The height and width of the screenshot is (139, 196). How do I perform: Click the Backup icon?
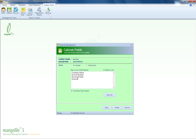coord(48,10)
